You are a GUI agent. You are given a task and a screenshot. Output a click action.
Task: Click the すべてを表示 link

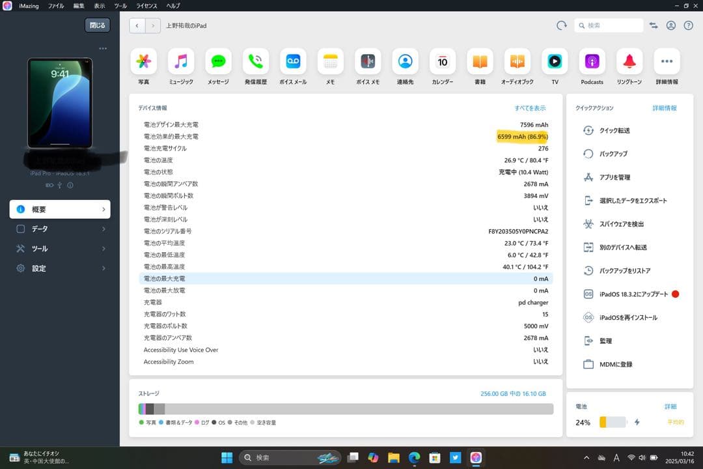[x=529, y=108]
